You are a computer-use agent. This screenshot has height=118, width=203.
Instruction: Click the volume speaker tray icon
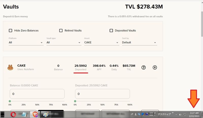(180, 115)
